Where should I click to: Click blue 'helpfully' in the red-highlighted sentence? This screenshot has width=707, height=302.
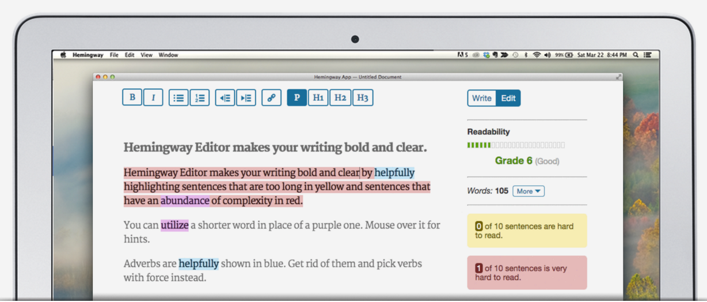pos(394,172)
